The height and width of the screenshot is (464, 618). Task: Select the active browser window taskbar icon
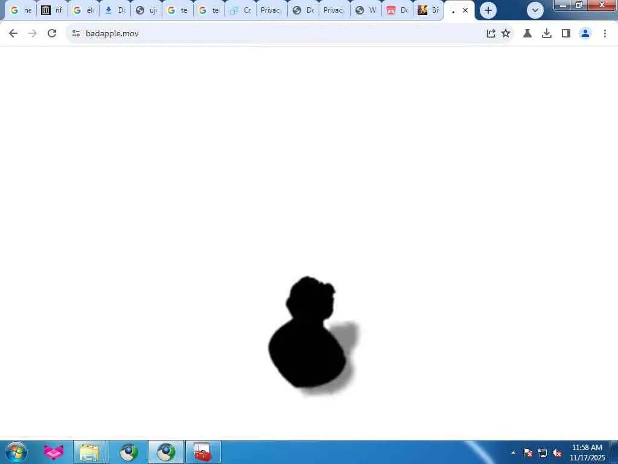166,452
